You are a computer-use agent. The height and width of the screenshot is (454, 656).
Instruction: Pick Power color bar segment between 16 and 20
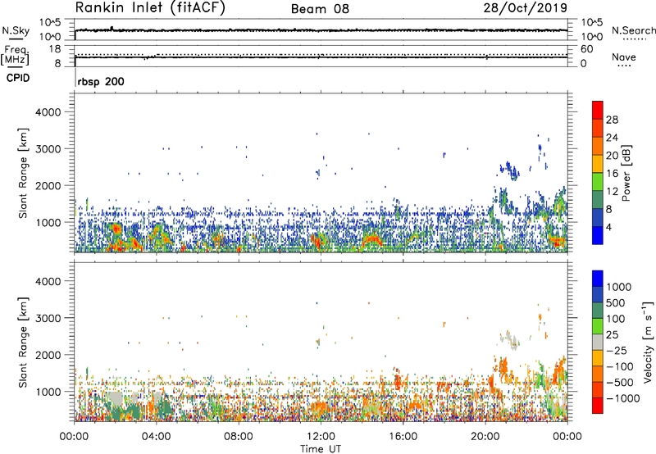[x=598, y=164]
